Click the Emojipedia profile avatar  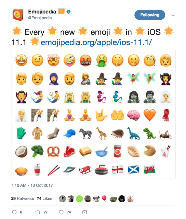pos(18,15)
